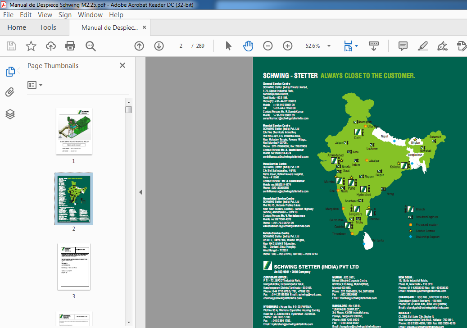Click the 289 total pages text
This screenshot has width=467, height=328.
point(200,46)
